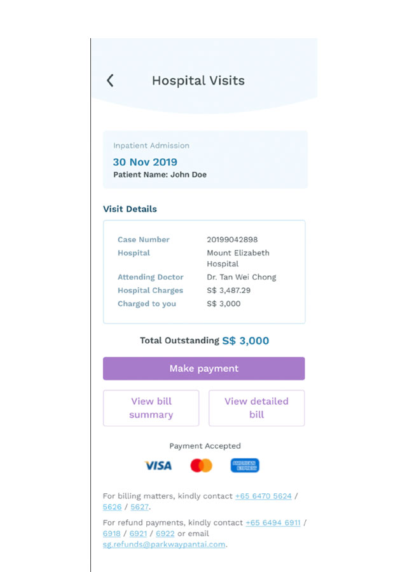The height and width of the screenshot is (572, 407).
Task: Click the 6921 refund extension link
Action: [x=139, y=534]
